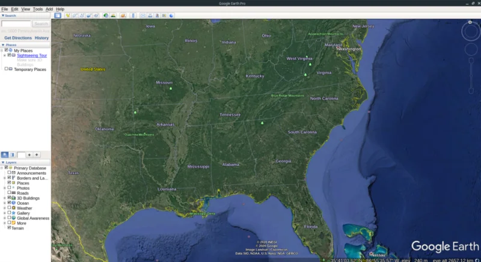Uncheck the Sightseeing Tour checkbox
Viewport: 481px width, 262px height.
(x=9, y=55)
